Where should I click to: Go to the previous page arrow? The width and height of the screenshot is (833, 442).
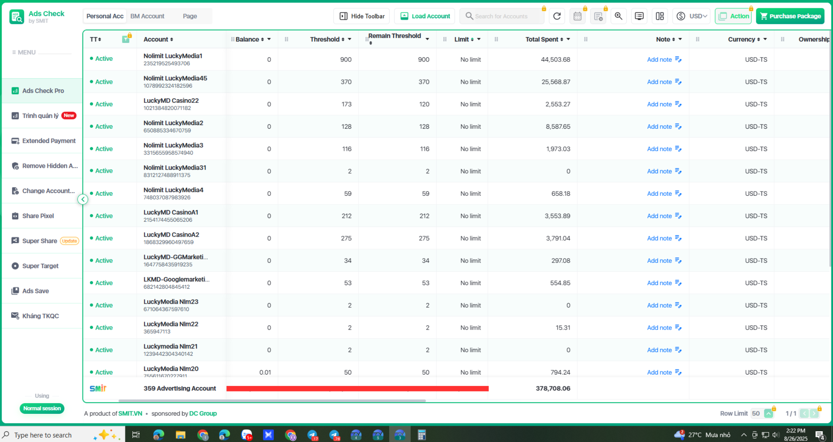click(804, 413)
